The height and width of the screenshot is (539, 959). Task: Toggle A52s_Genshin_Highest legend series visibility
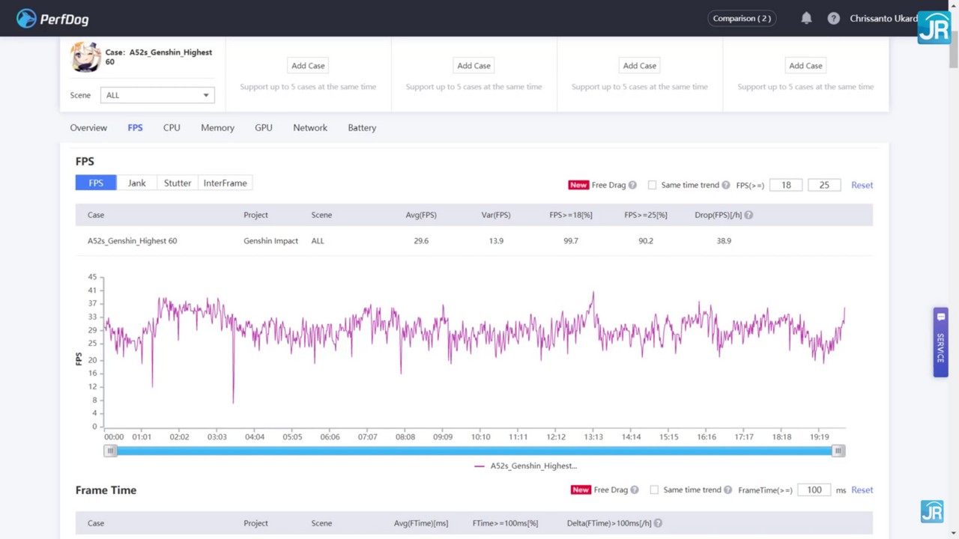(525, 466)
